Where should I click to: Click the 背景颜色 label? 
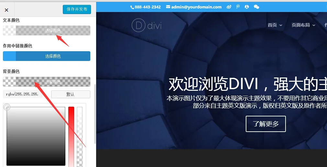click(11, 71)
